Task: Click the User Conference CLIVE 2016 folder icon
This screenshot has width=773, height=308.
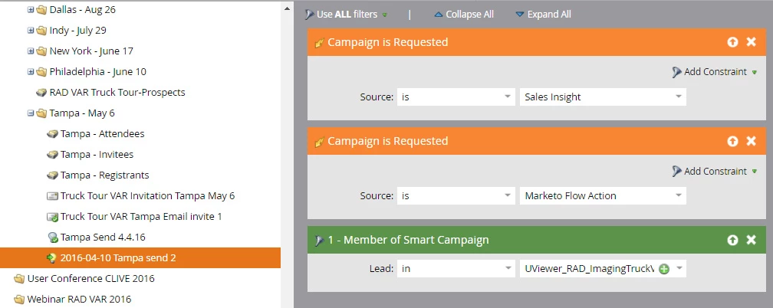Action: click(x=18, y=279)
